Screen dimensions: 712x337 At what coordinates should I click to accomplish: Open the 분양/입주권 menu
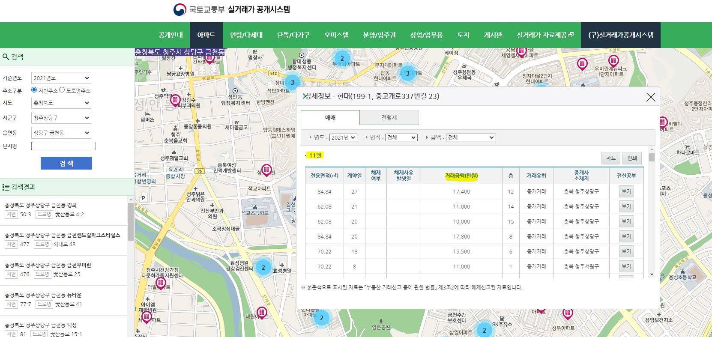click(x=379, y=35)
